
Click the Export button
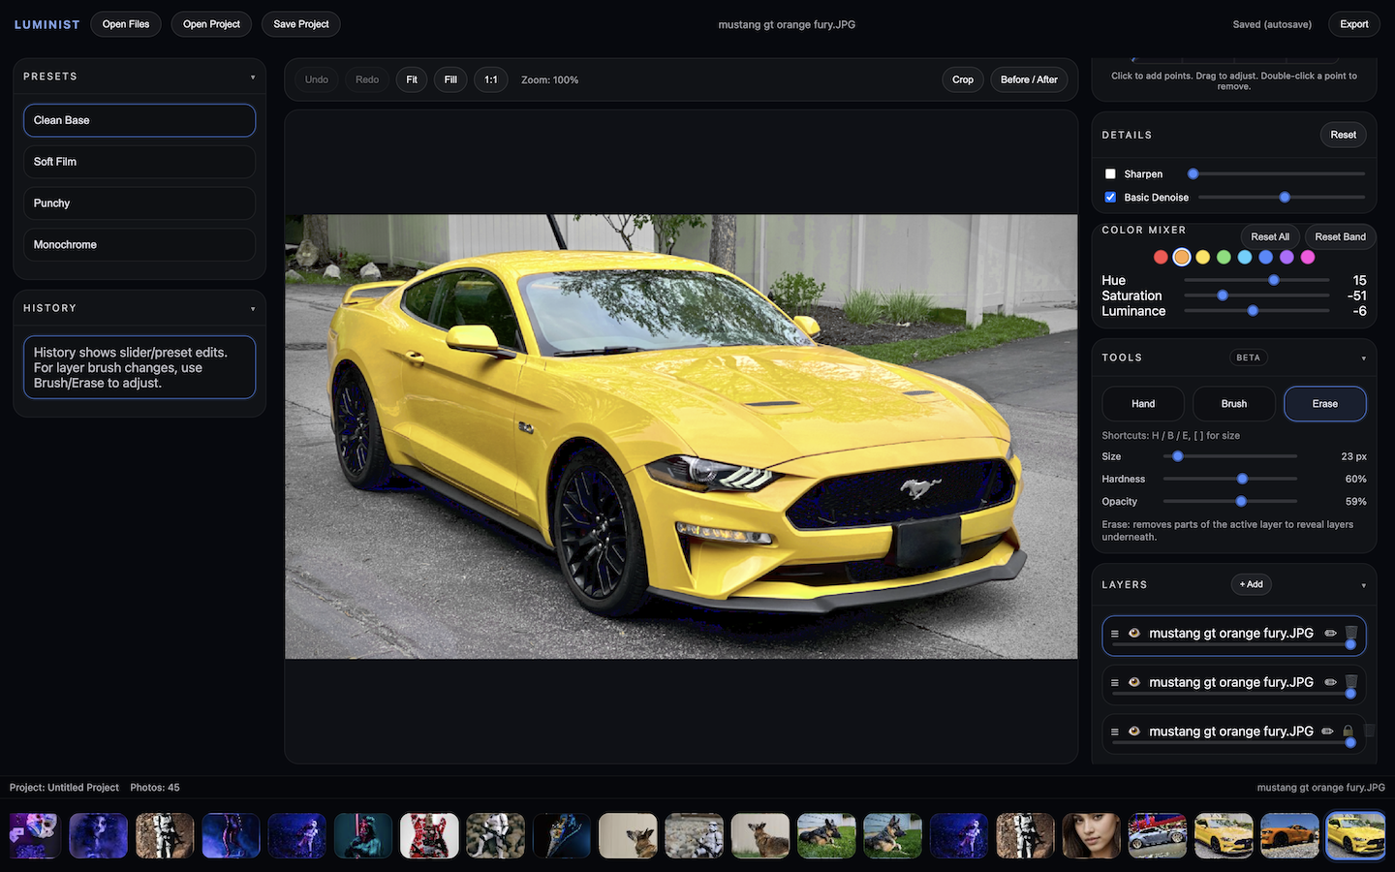tap(1353, 24)
